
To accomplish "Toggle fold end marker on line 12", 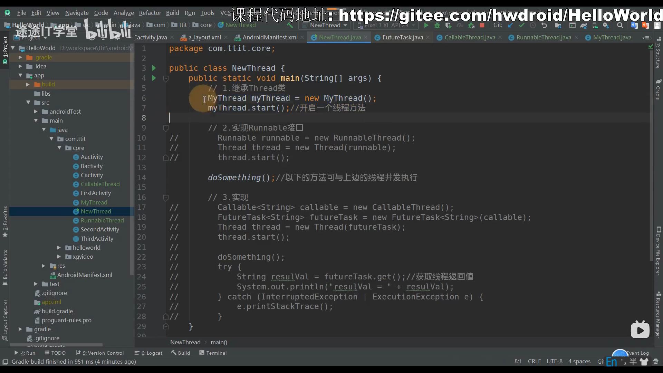I will [x=166, y=158].
